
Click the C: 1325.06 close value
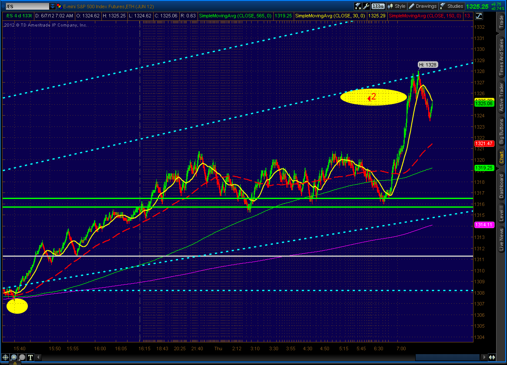tap(166, 16)
